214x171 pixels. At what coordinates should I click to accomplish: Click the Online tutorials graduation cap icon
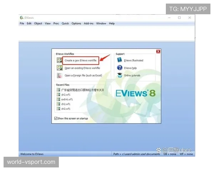click(x=120, y=75)
